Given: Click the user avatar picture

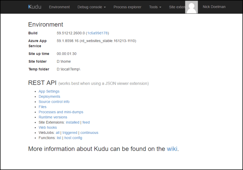Looking at the screenshot, I should 191,7.
